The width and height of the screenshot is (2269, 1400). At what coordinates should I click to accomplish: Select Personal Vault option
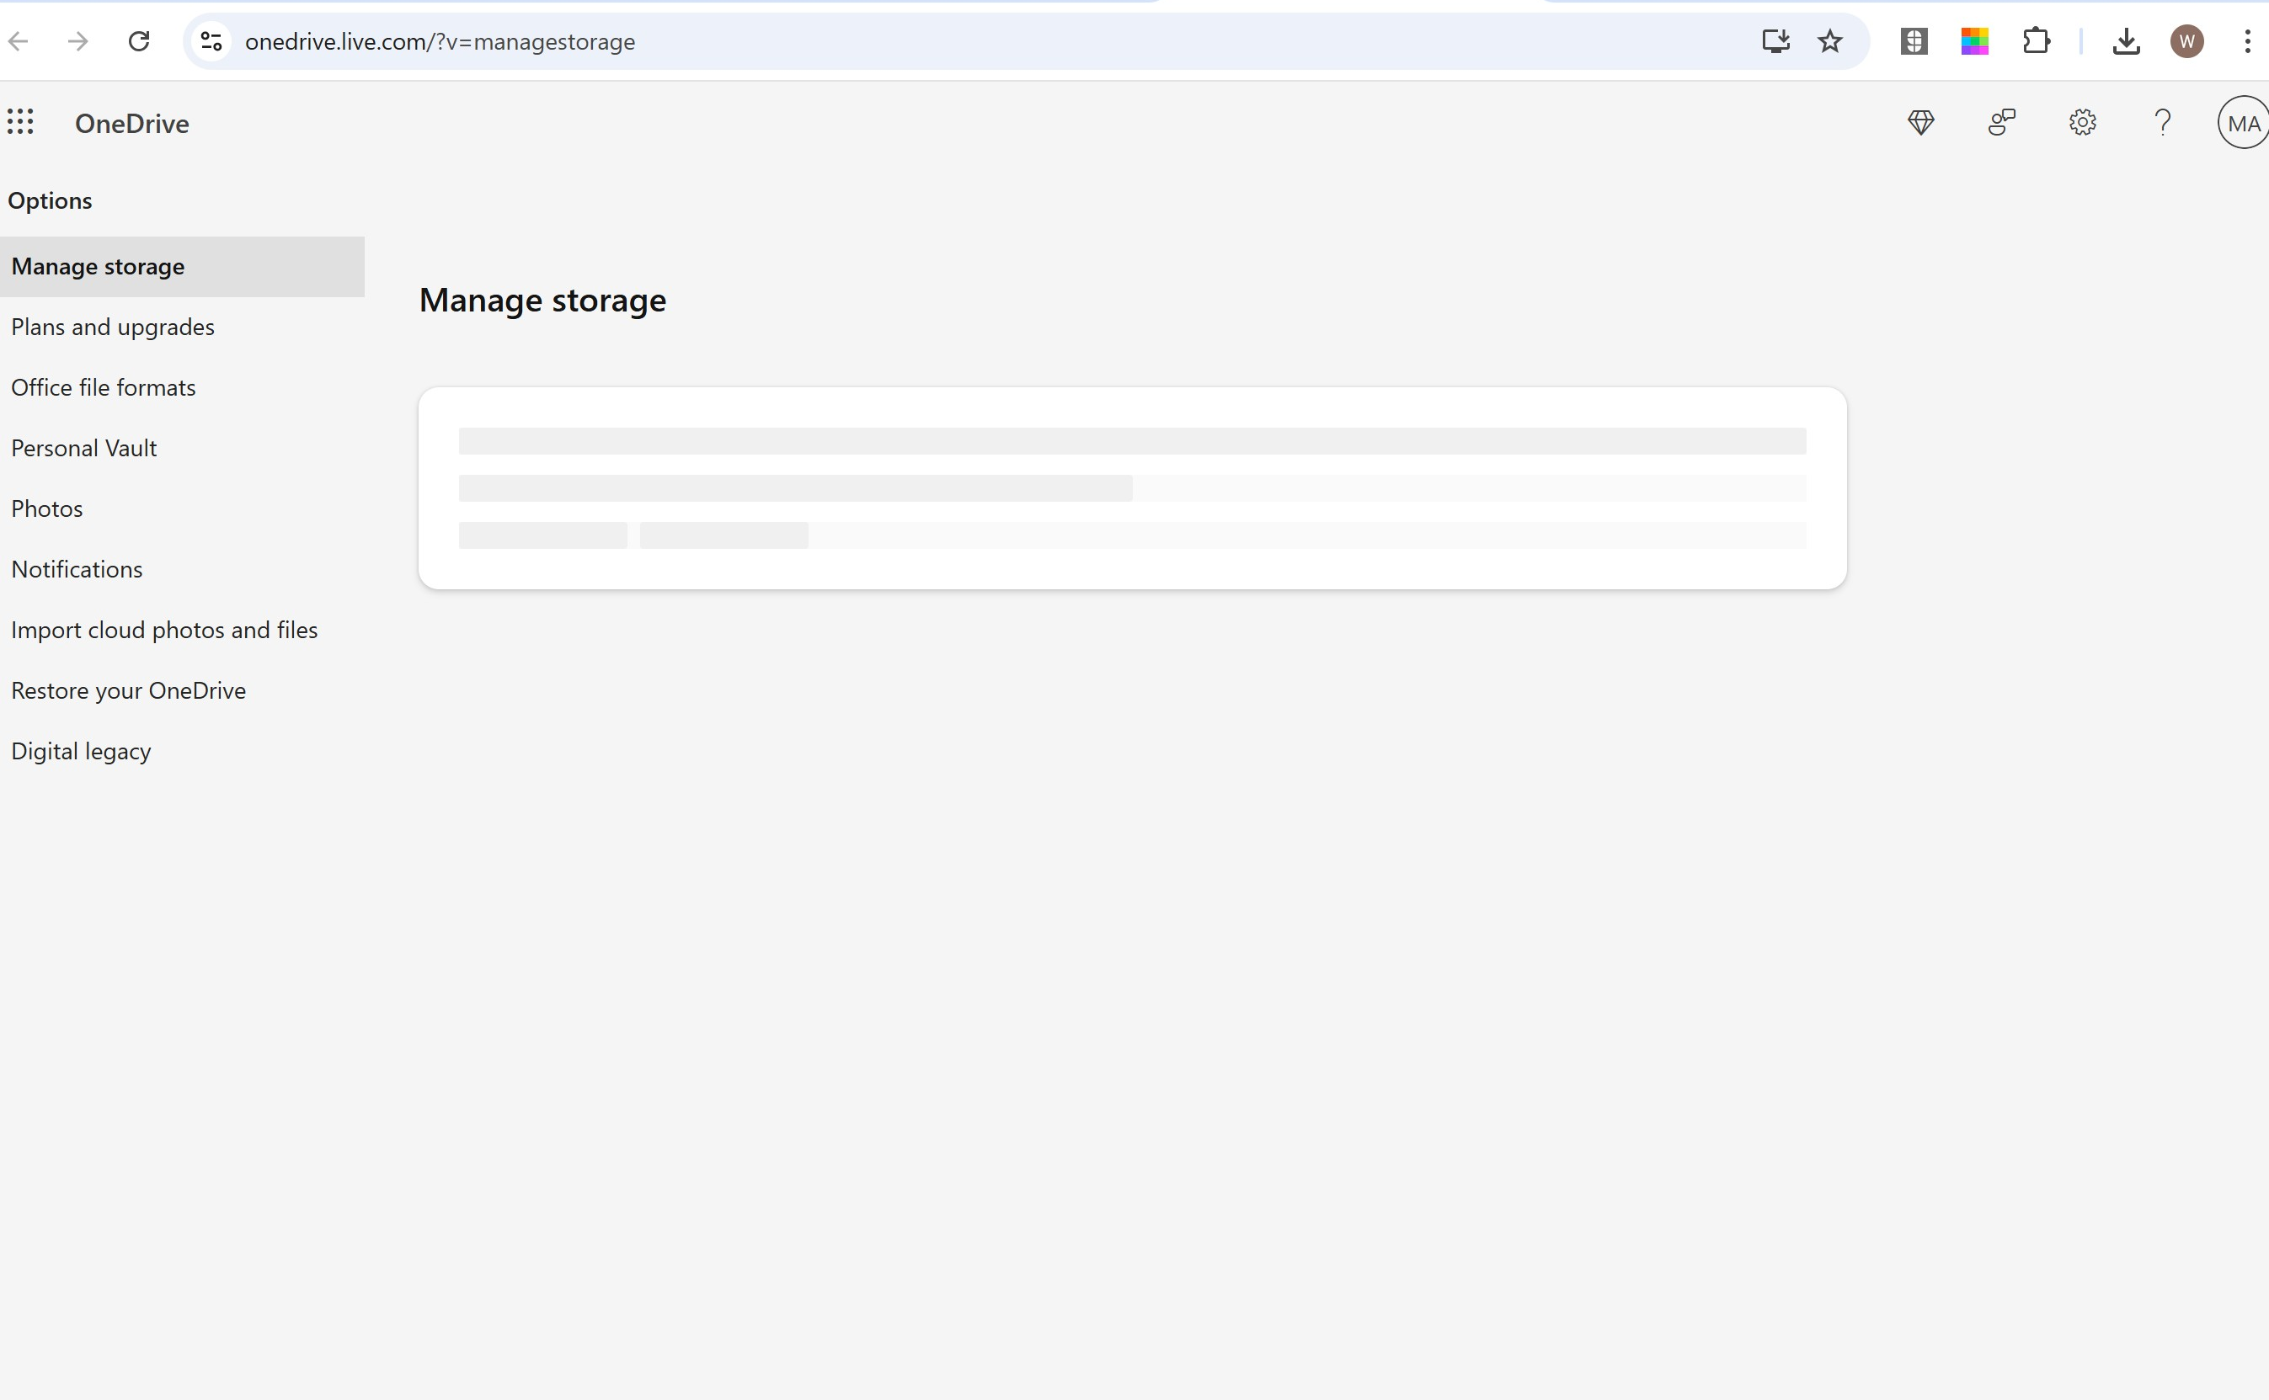point(84,448)
